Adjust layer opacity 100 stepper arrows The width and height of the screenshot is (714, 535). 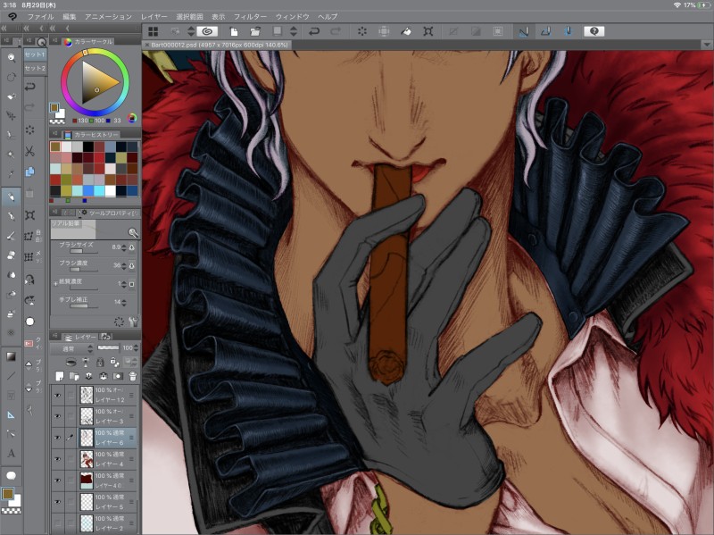click(136, 348)
